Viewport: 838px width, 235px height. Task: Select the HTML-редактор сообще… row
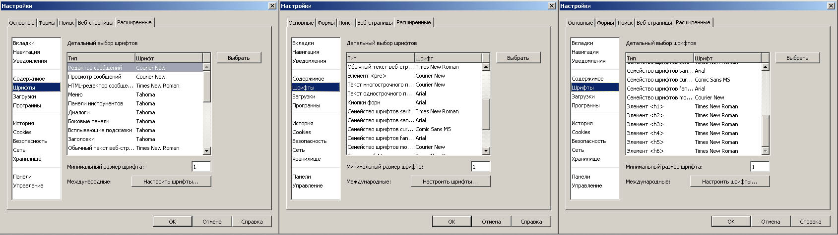coord(135,86)
